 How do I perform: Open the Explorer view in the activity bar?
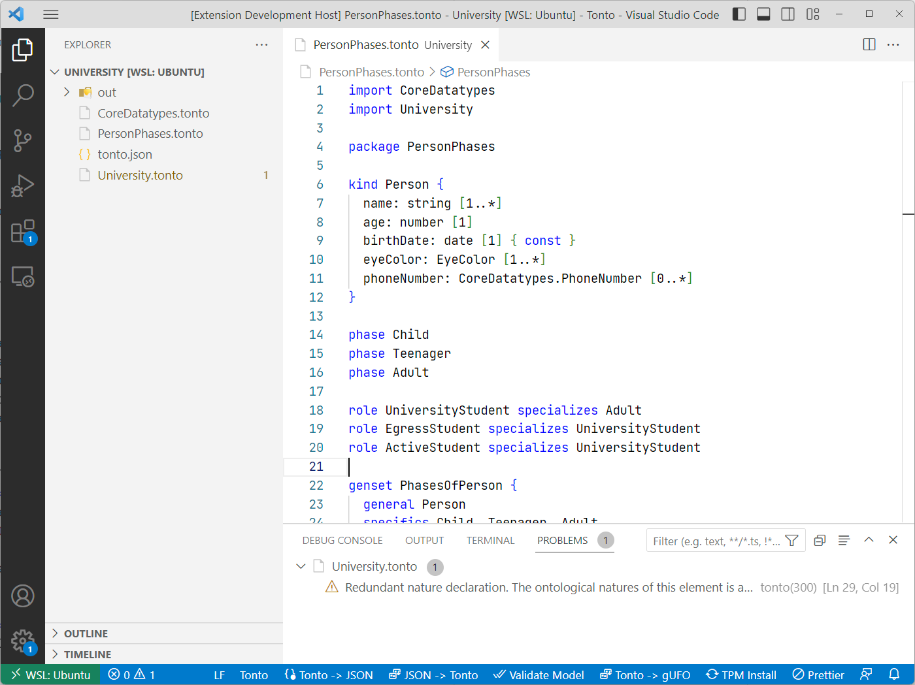(x=22, y=50)
